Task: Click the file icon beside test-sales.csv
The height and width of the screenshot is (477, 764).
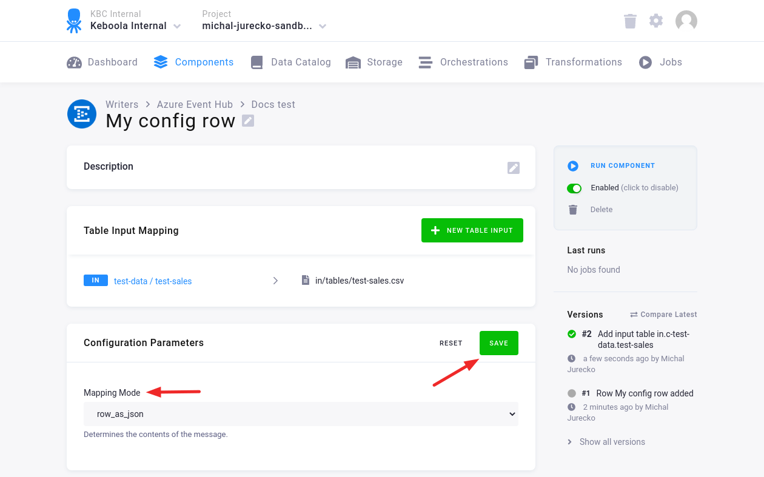Action: coord(306,281)
